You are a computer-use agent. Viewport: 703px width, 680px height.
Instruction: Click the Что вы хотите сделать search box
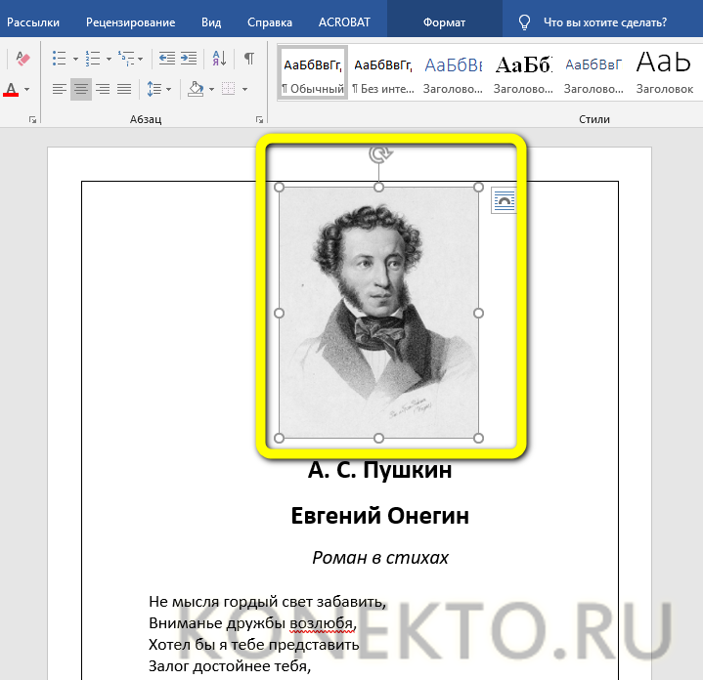coord(605,22)
